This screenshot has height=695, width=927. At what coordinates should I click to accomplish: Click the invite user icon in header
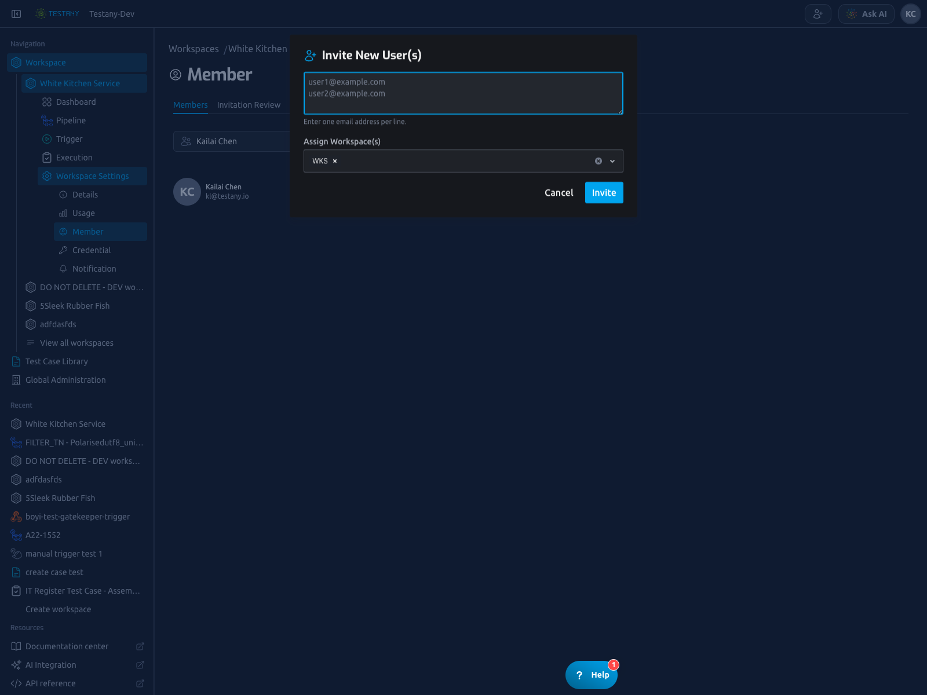click(x=818, y=14)
